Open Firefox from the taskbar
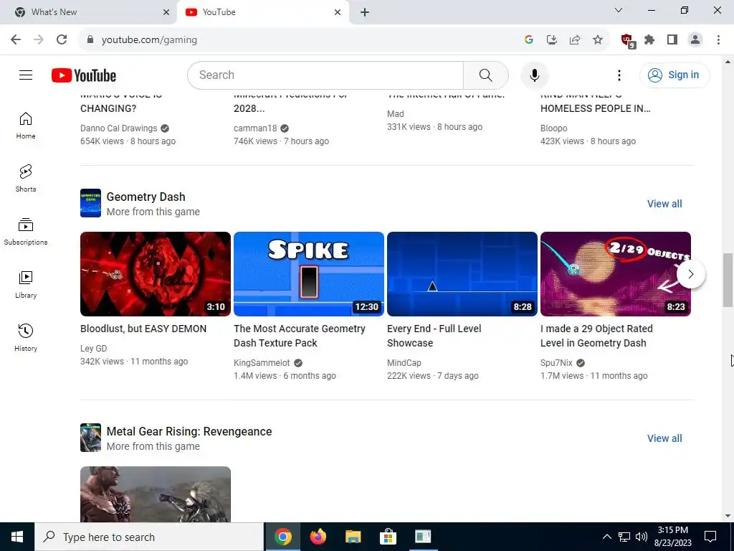 tap(318, 537)
